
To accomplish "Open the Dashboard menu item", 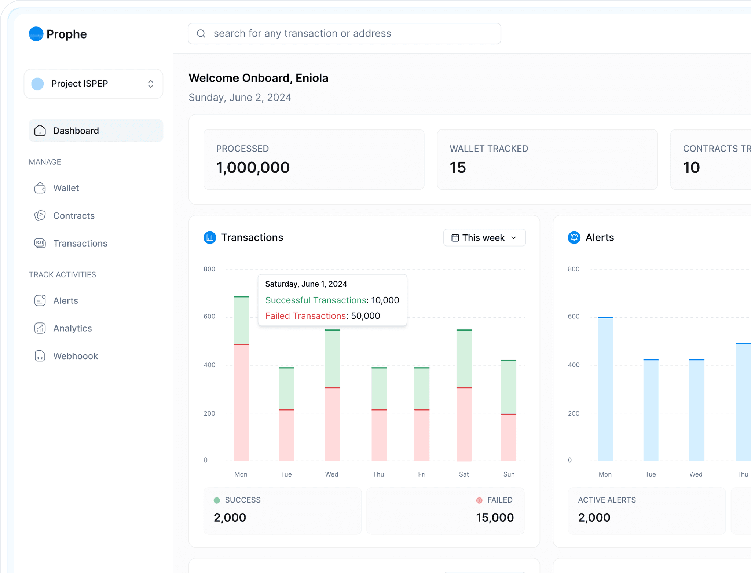I will (96, 131).
